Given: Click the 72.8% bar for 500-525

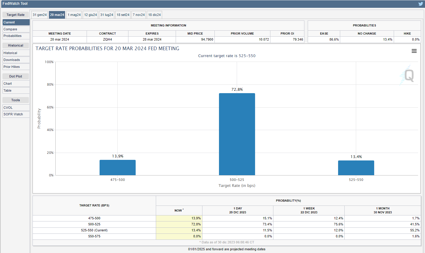Looking at the screenshot, I should [237, 134].
